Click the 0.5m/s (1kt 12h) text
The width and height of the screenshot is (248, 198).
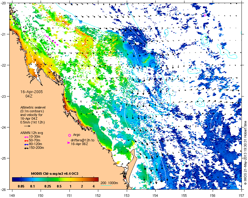coord(33,122)
